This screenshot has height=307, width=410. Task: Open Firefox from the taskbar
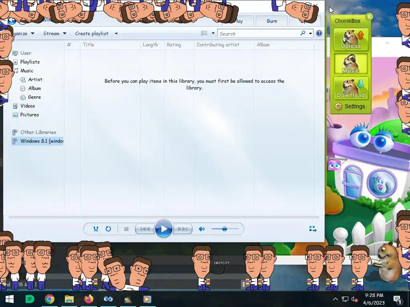tap(88, 299)
